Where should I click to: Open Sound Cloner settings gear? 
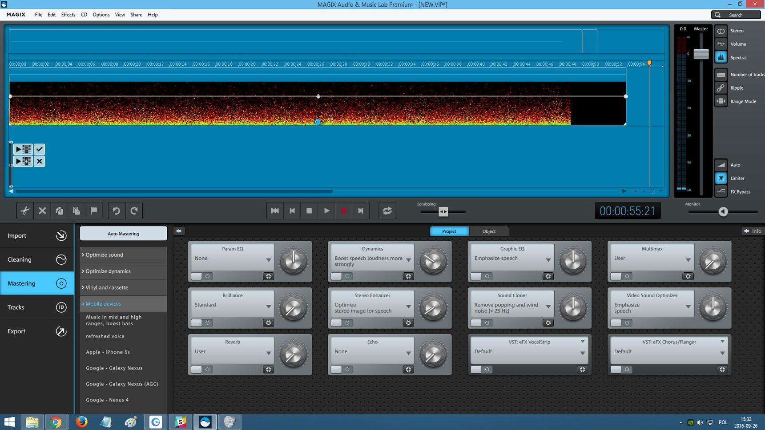[548, 323]
